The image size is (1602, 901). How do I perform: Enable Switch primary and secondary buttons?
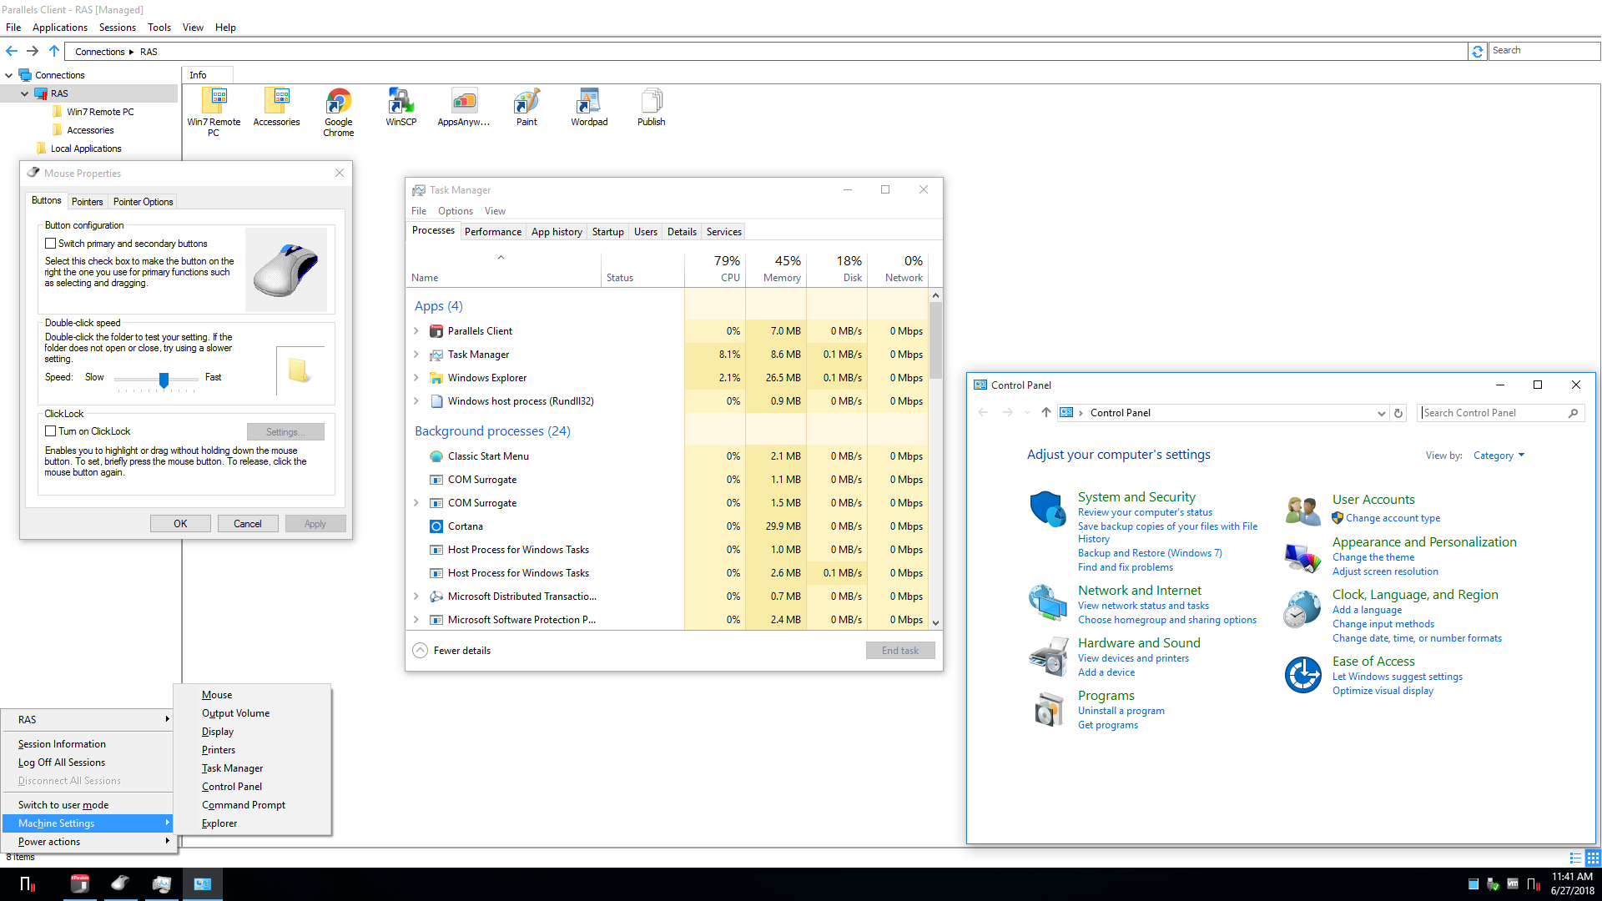pyautogui.click(x=51, y=244)
